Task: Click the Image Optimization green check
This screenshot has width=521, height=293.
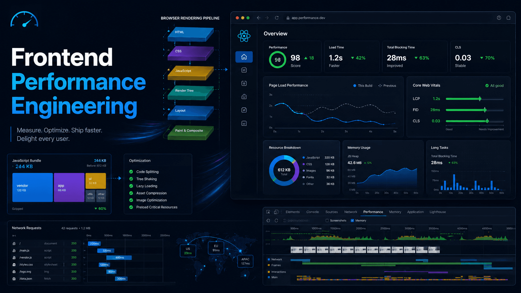Action: (x=131, y=200)
